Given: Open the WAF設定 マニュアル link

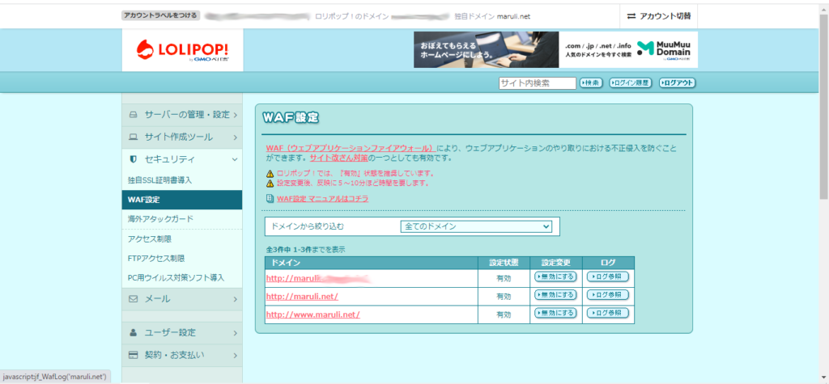Looking at the screenshot, I should 322,198.
